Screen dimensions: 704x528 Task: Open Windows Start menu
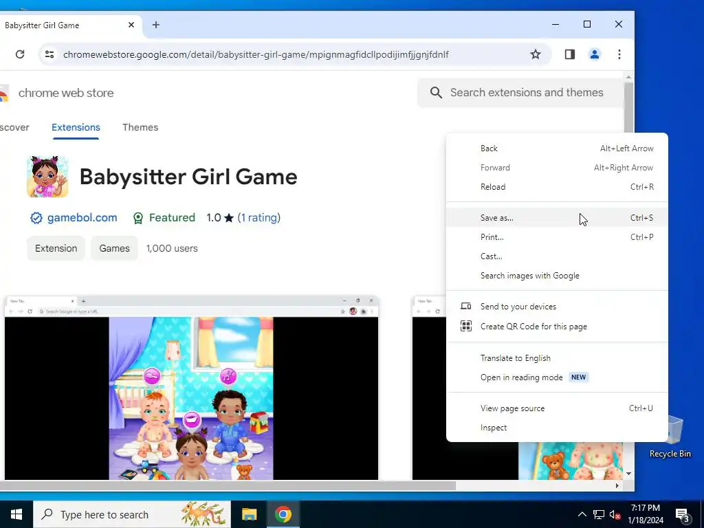click(x=16, y=514)
